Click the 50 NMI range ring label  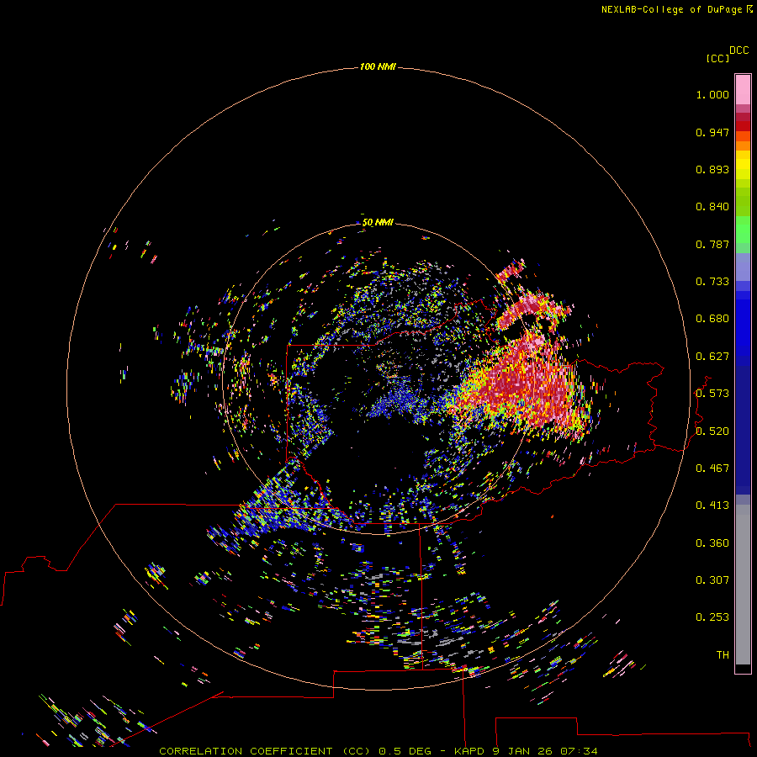[378, 222]
